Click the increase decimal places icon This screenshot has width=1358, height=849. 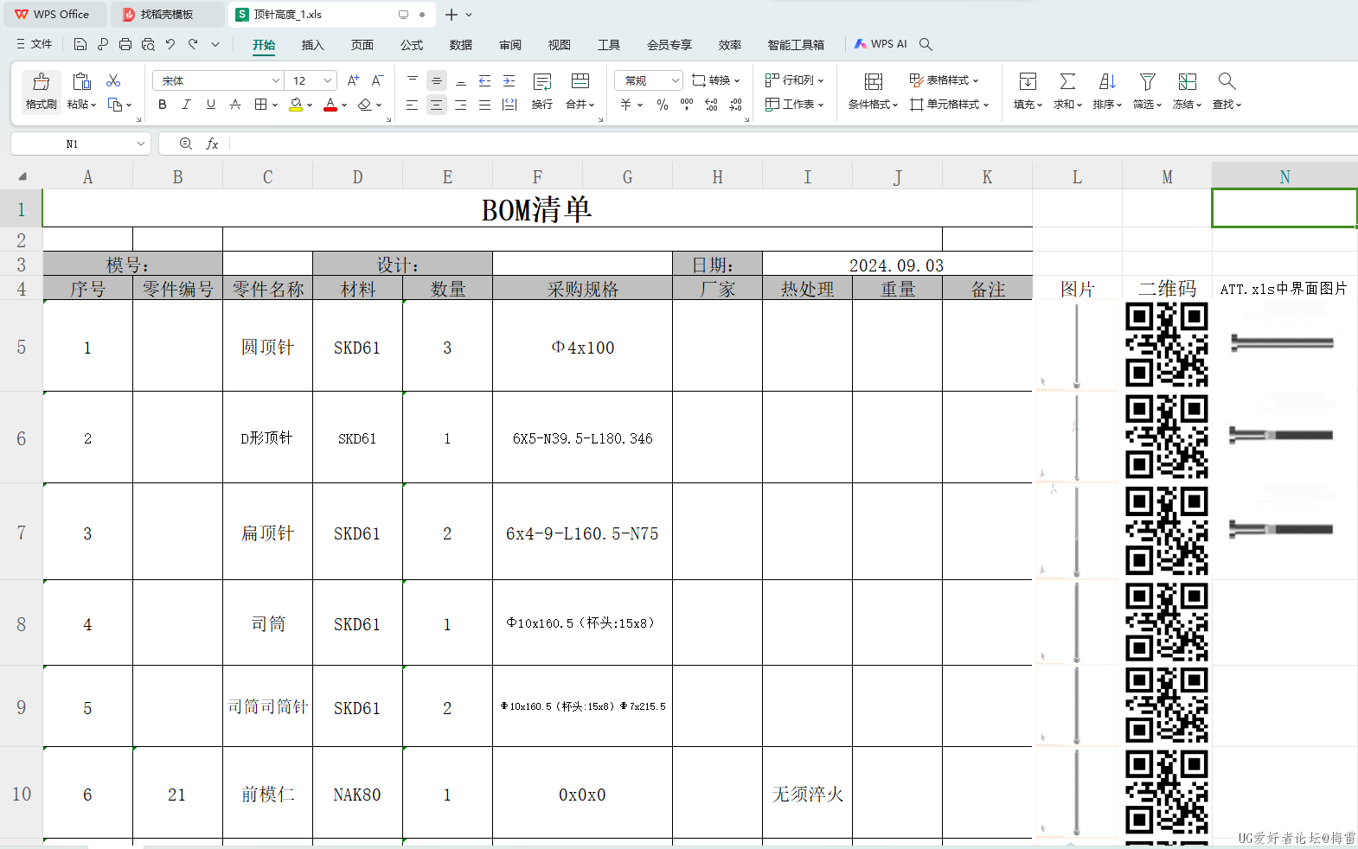[711, 105]
